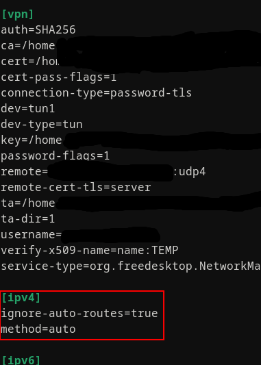Click the ta=/home path line
The image size is (261, 365).
[28, 203]
